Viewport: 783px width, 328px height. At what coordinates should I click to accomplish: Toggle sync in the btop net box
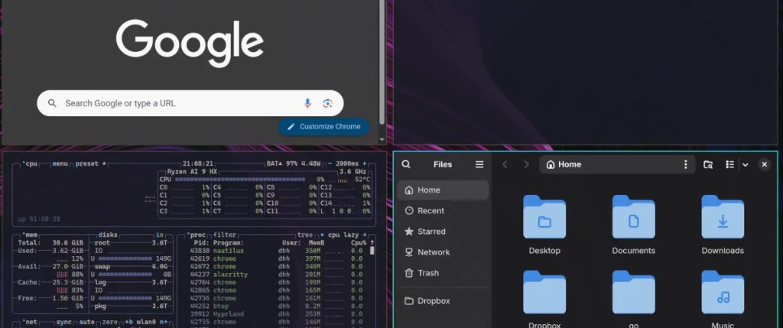[64, 322]
